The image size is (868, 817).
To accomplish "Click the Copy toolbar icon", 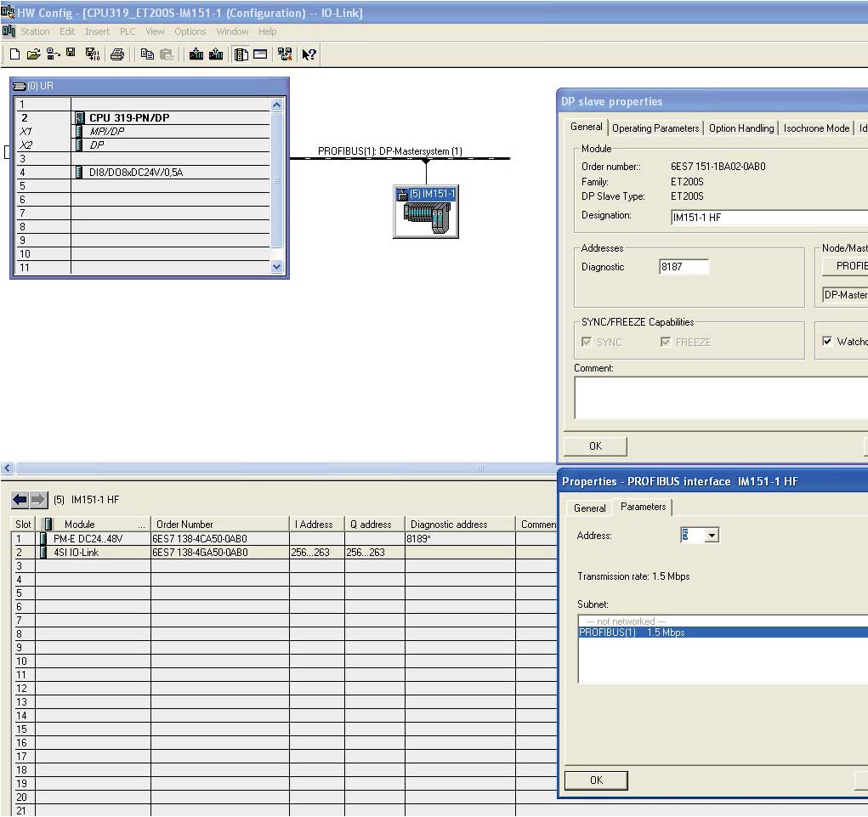I will click(x=147, y=54).
